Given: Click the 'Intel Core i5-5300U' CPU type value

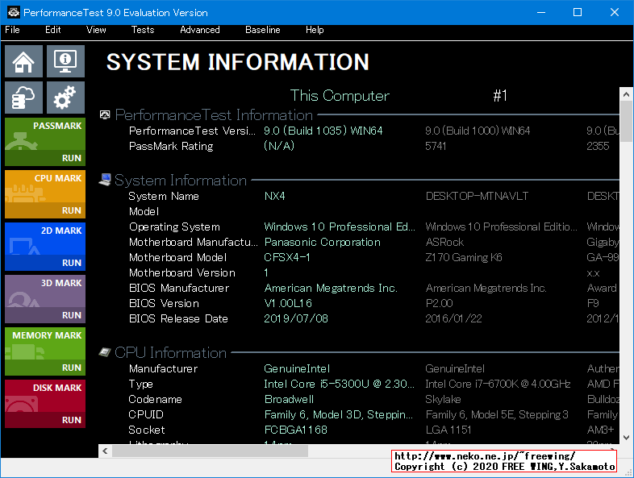Looking at the screenshot, I should pyautogui.click(x=340, y=384).
